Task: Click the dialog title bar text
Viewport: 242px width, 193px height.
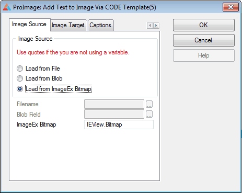Action: (x=85, y=7)
